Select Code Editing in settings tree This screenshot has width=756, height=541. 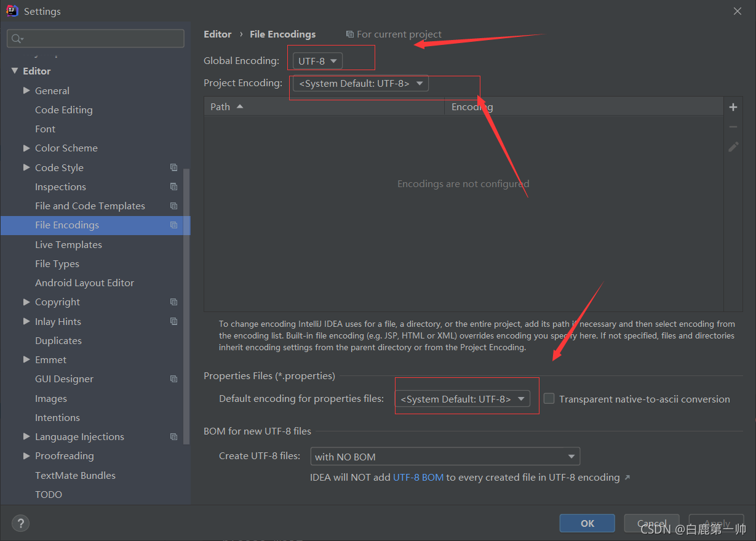point(64,110)
